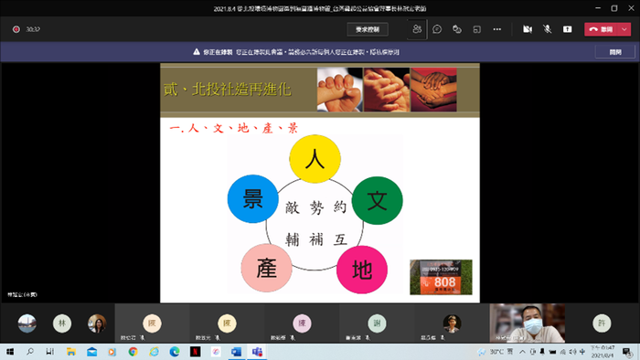Open Netflix from the taskbar
This screenshot has width=640, height=360.
click(195, 352)
